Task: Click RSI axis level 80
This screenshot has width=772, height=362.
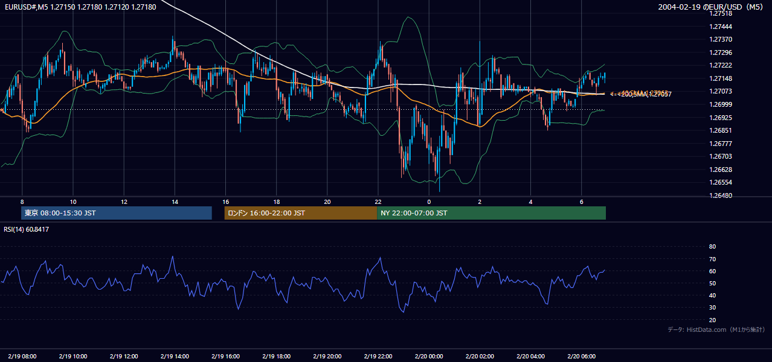Action: (x=712, y=247)
